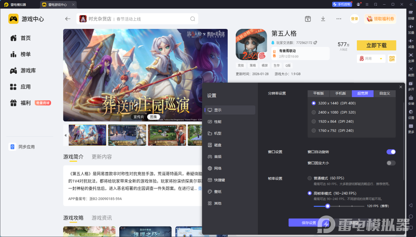
Task: Switch to the 更新内容 tab
Action: [x=102, y=157]
